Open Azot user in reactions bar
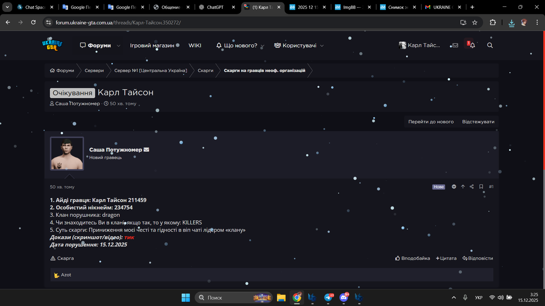The image size is (545, 306). pyautogui.click(x=66, y=275)
